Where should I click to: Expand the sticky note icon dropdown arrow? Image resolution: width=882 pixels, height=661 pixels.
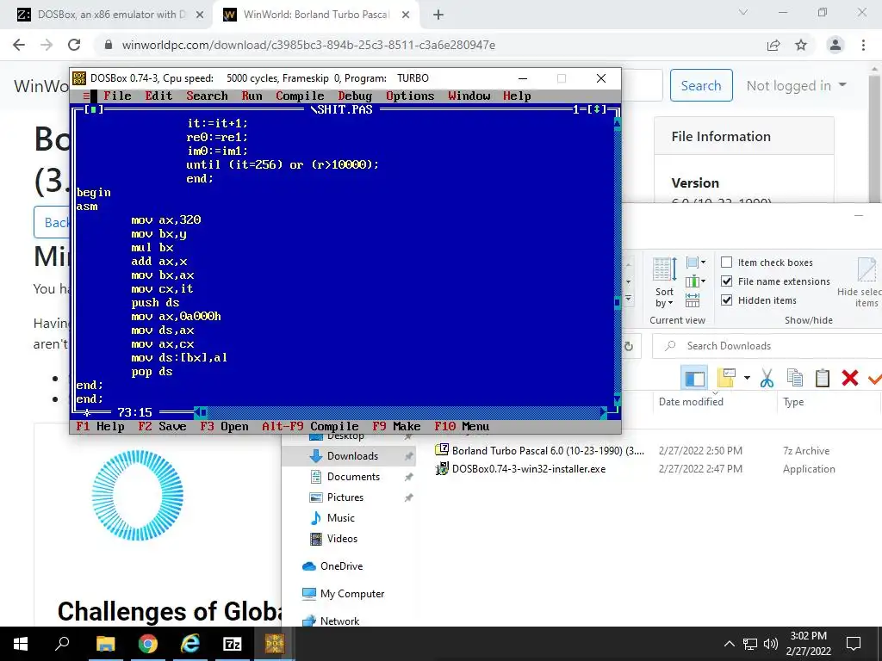click(747, 378)
